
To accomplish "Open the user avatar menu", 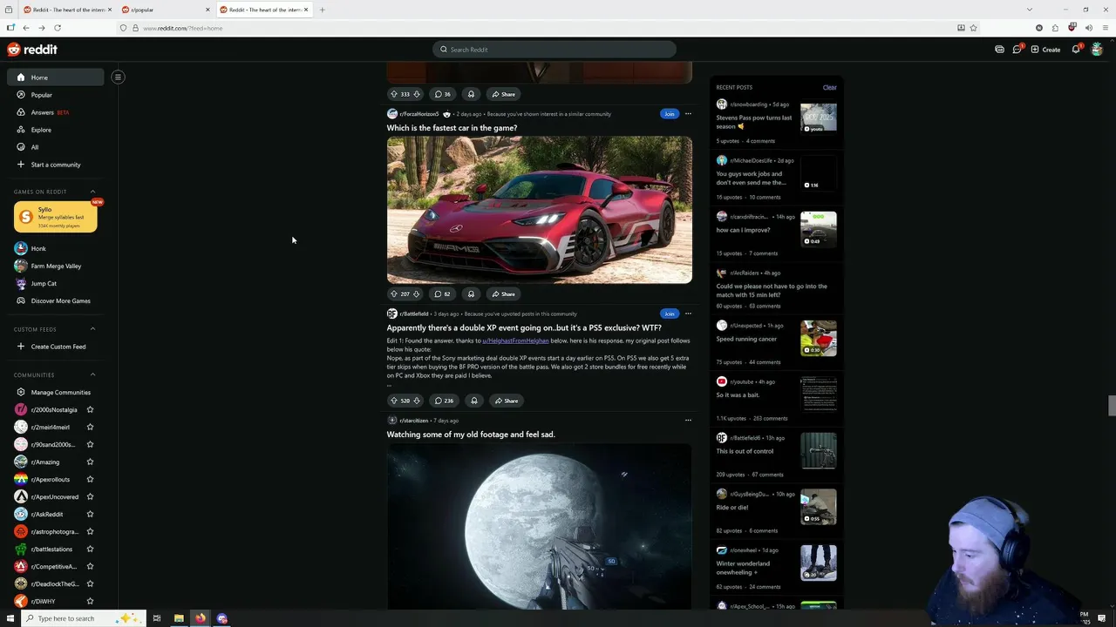I will point(1097,50).
